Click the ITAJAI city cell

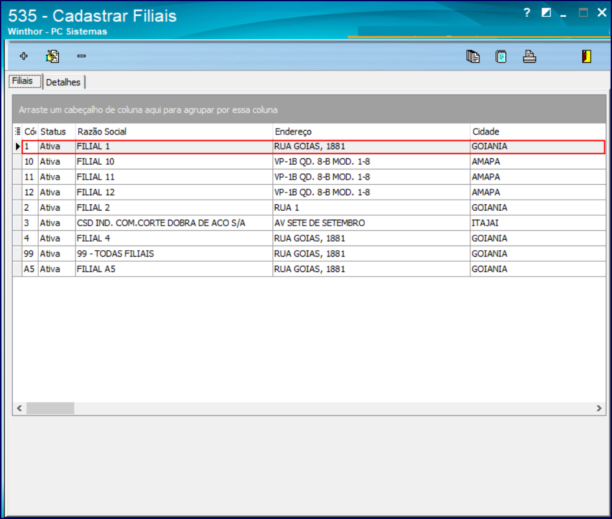coord(538,223)
